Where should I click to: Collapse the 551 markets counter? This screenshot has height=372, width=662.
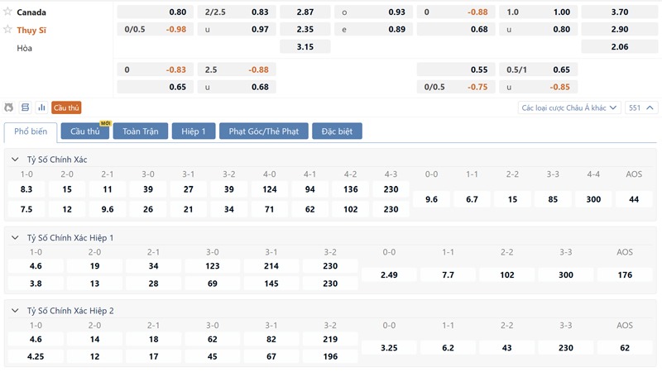(x=640, y=108)
